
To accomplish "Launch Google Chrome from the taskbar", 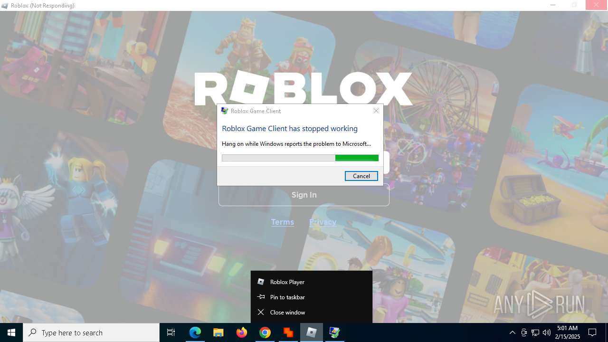I will [265, 332].
